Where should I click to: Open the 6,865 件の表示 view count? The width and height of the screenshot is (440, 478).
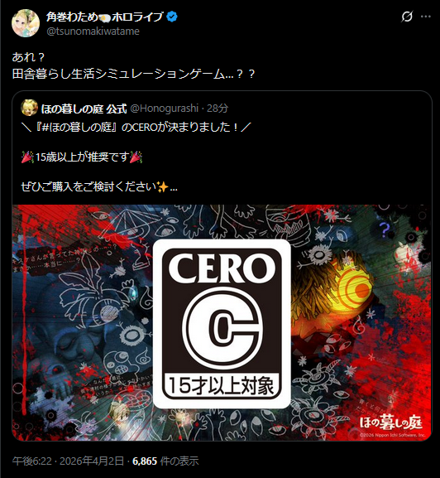click(x=165, y=461)
